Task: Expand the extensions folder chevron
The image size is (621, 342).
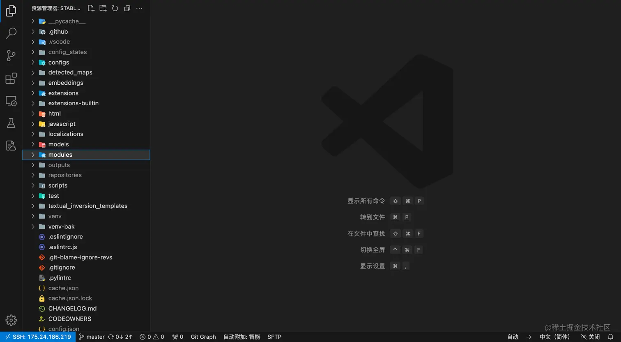Action: [x=33, y=93]
